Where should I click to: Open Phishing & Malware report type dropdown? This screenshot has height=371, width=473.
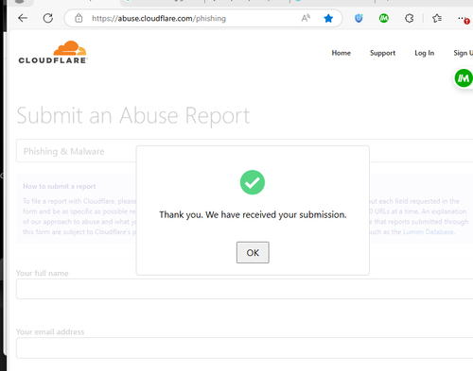(x=244, y=151)
